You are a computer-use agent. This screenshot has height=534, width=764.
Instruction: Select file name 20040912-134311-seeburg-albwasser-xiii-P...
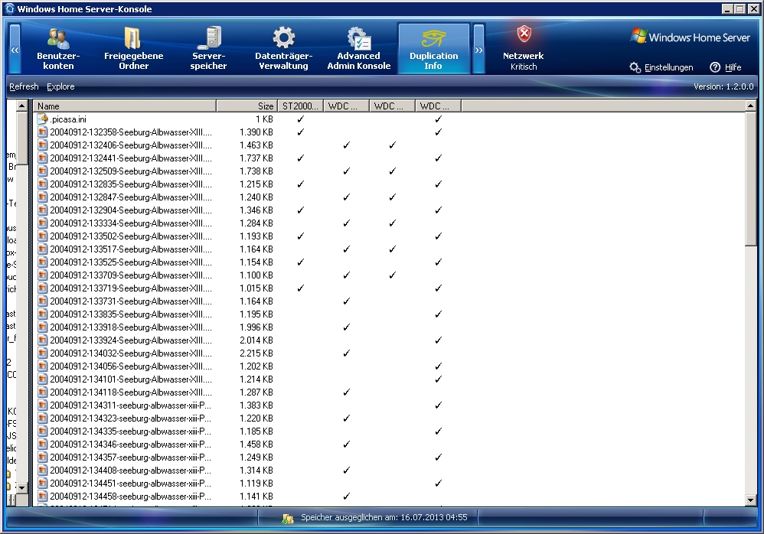point(131,405)
